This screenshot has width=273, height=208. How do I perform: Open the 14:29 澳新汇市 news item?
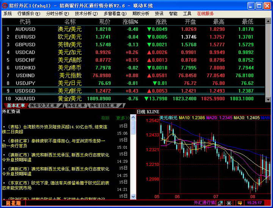tap(55, 157)
